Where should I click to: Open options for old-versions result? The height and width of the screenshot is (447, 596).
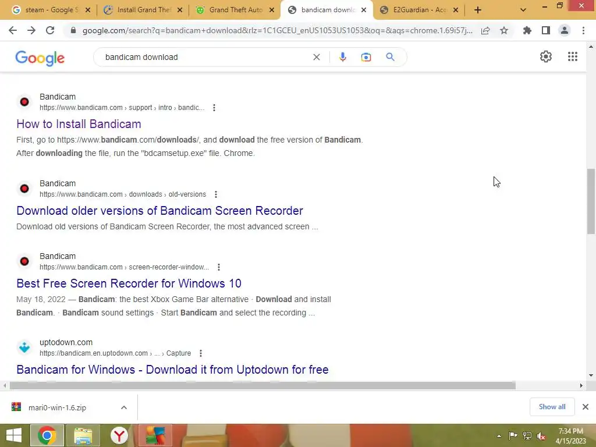tap(215, 194)
